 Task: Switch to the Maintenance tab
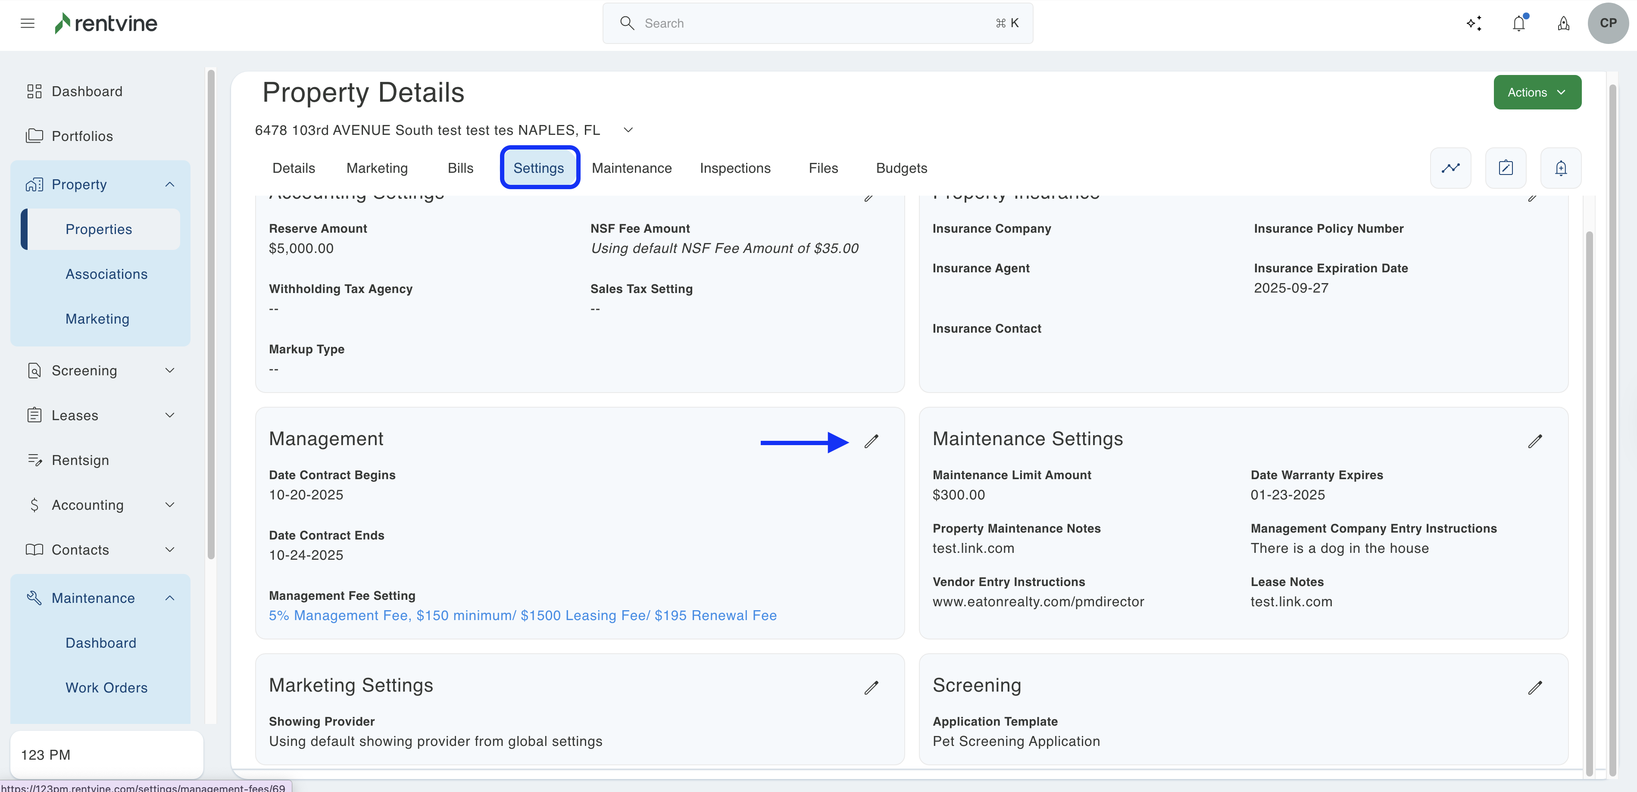(631, 168)
